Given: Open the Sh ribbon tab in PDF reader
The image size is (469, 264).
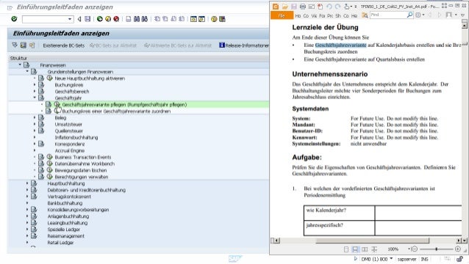Looking at the screenshot, I should click(338, 16).
